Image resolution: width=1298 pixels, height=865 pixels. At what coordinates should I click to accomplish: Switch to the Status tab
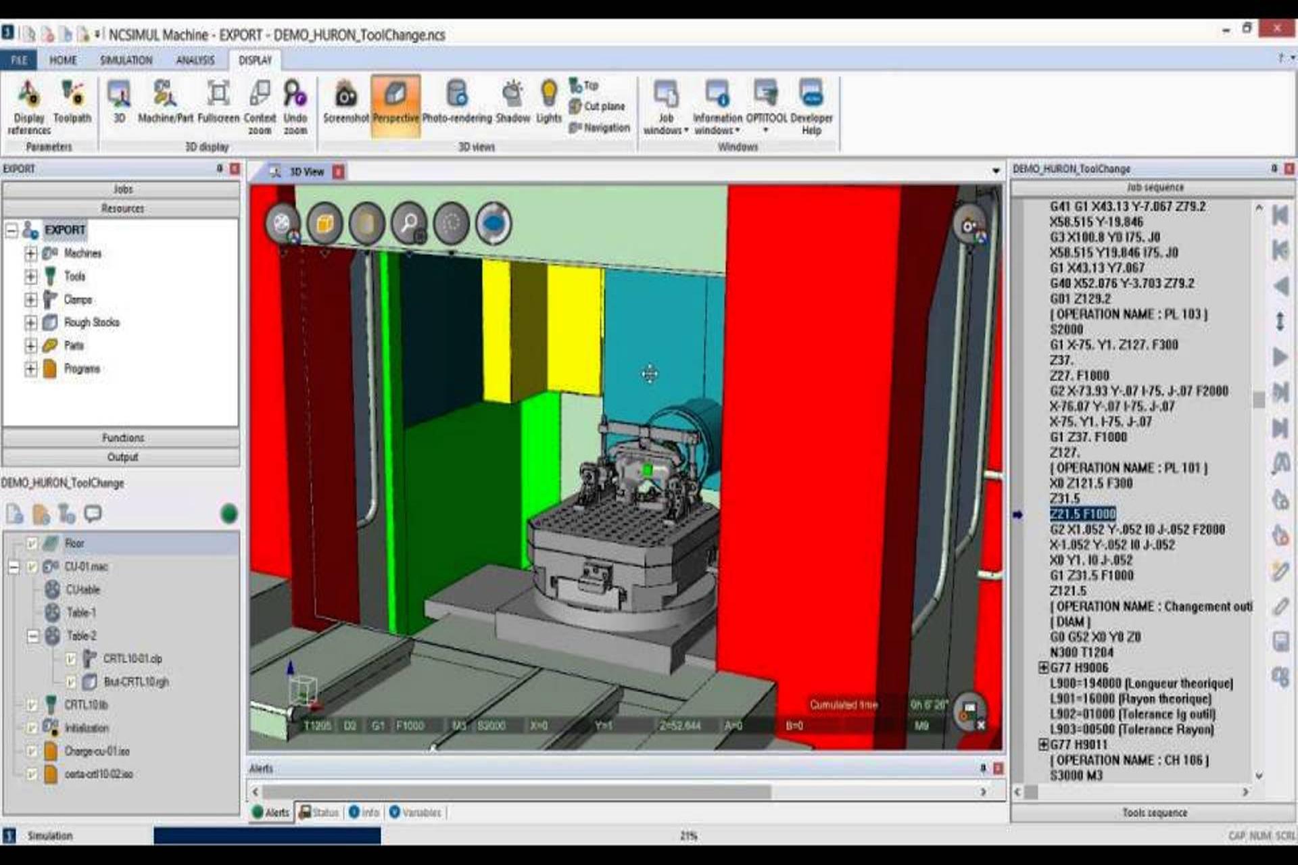(x=319, y=812)
